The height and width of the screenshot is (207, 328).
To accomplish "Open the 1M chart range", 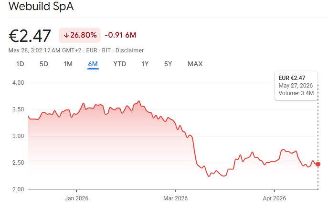I will (68, 64).
